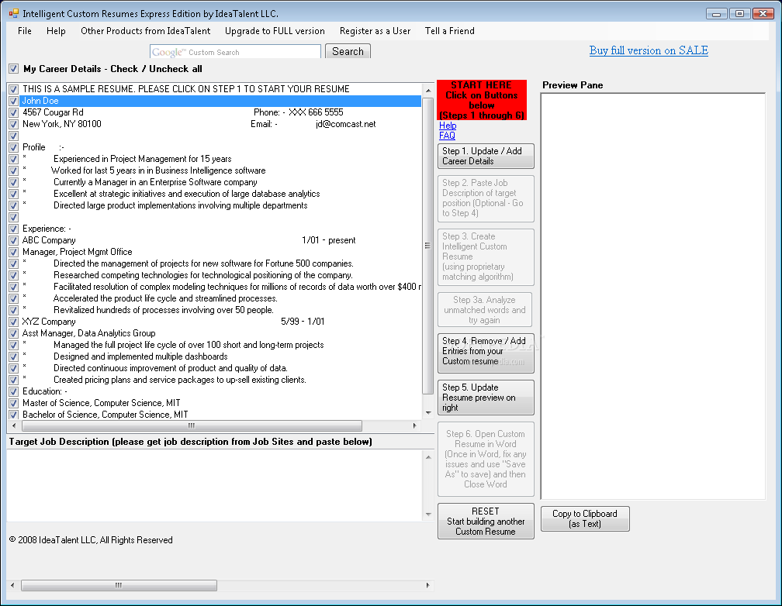Maximize the application window
The height and width of the screenshot is (606, 782).
(739, 13)
